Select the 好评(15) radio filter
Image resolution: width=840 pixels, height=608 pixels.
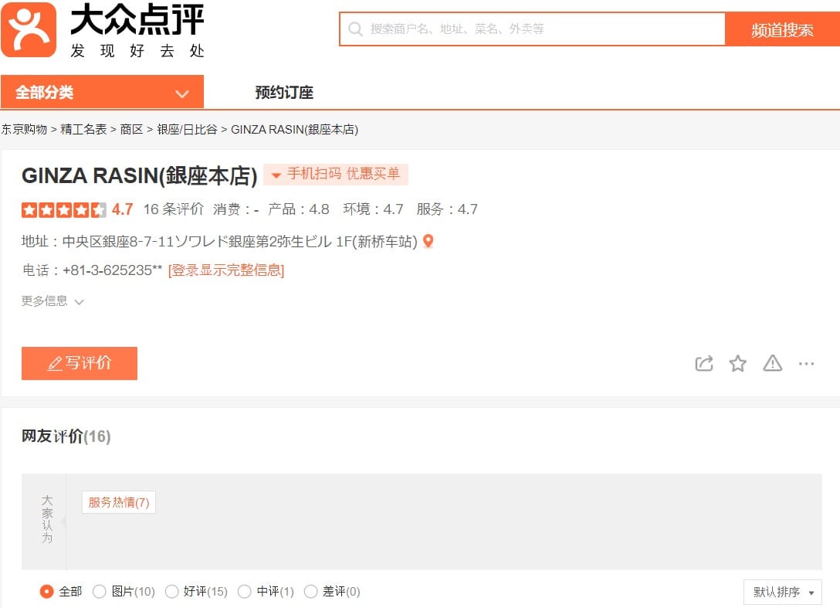coord(171,591)
